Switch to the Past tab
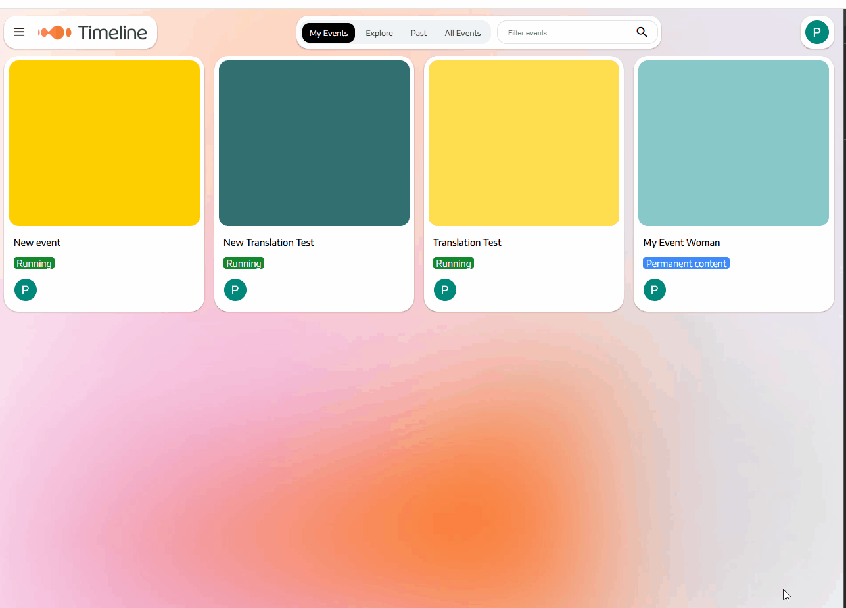The height and width of the screenshot is (608, 846). point(419,33)
